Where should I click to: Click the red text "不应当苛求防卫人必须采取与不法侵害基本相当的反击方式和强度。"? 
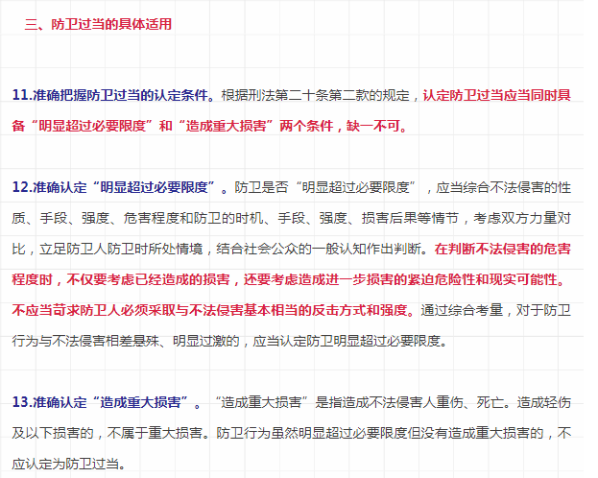click(x=214, y=310)
